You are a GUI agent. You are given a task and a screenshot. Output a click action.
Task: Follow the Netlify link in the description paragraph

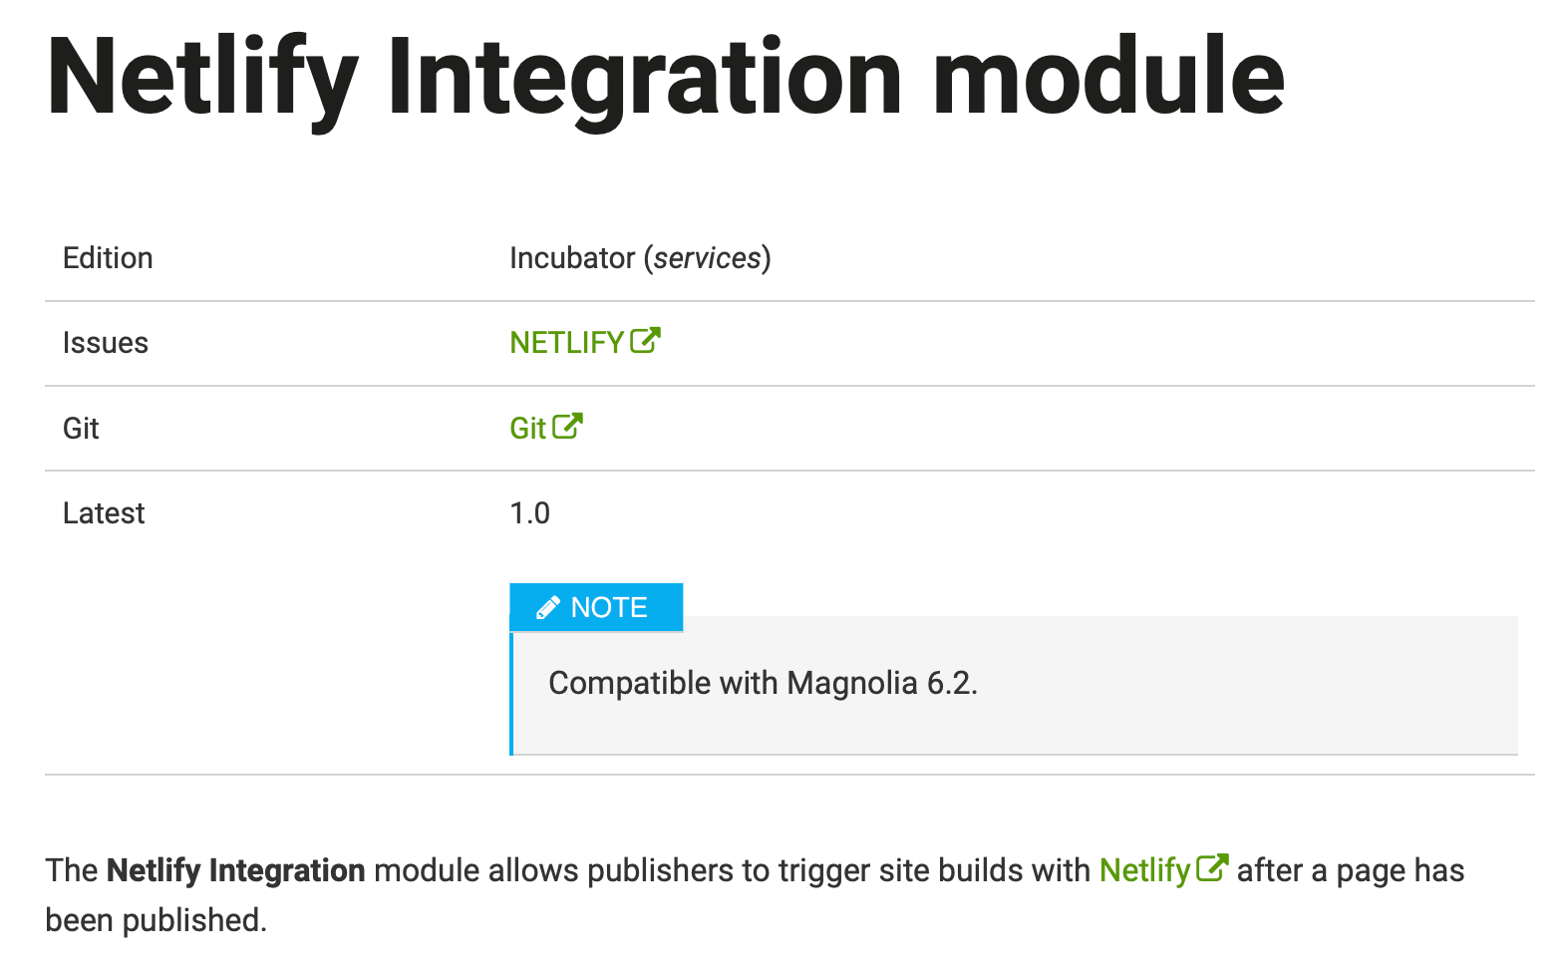point(1145,871)
